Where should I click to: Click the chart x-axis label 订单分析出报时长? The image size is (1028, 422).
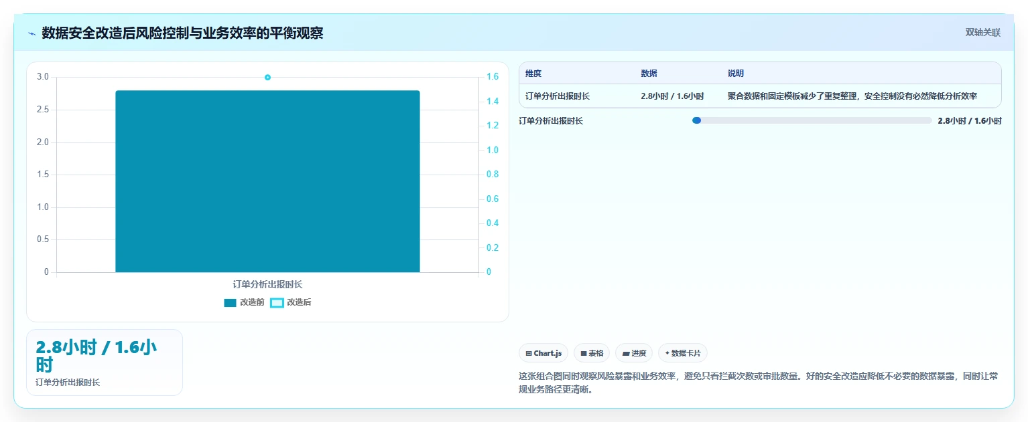click(x=267, y=284)
